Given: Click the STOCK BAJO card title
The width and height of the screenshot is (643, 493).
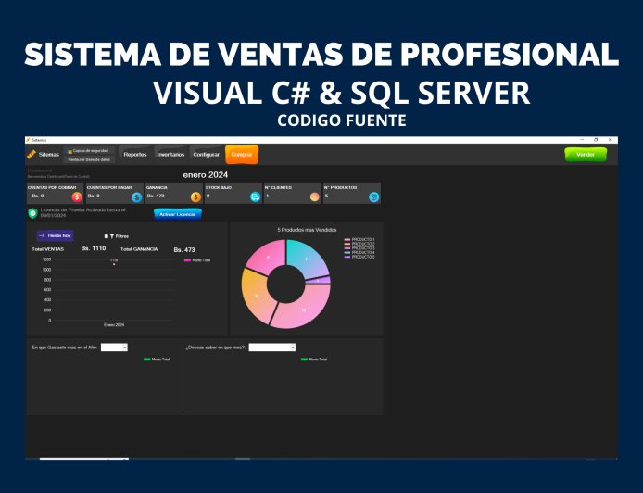Looking at the screenshot, I should tap(219, 187).
